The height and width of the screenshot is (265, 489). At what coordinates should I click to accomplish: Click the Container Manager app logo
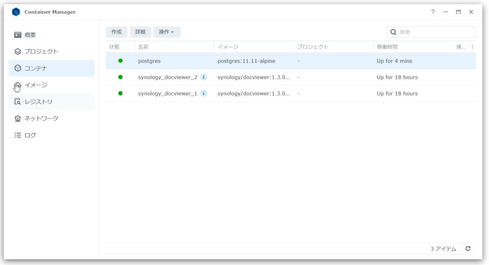(16, 12)
